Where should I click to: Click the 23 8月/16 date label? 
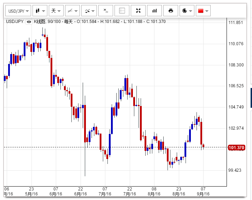[179, 192]
